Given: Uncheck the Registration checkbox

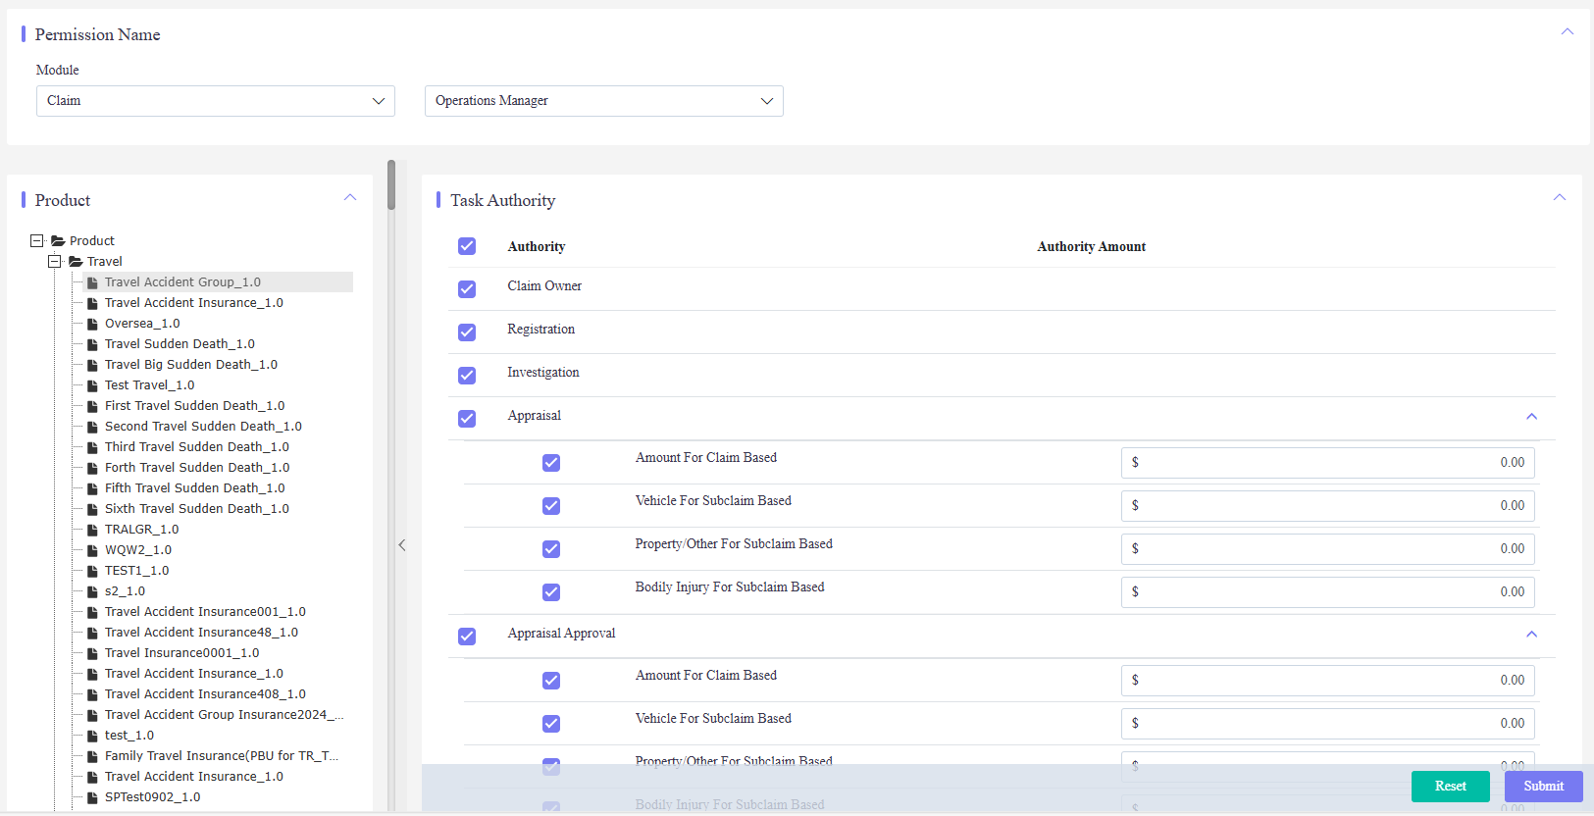Looking at the screenshot, I should pos(467,332).
